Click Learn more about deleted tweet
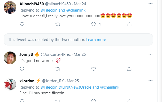 96,40
